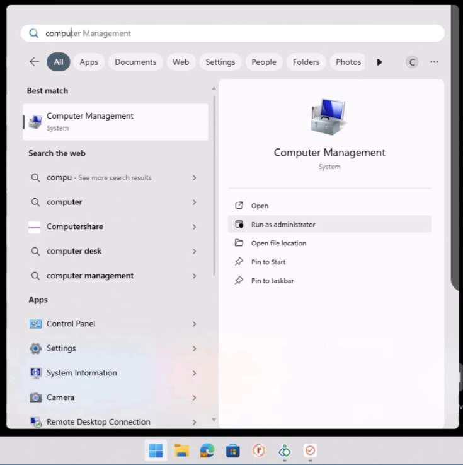463x465 pixels.
Task: Open the three-dots more options menu
Action: click(434, 62)
